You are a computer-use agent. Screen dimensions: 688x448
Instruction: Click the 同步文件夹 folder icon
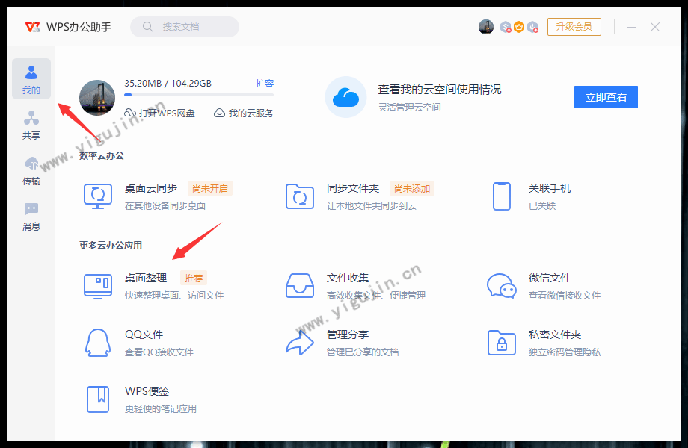coord(300,196)
